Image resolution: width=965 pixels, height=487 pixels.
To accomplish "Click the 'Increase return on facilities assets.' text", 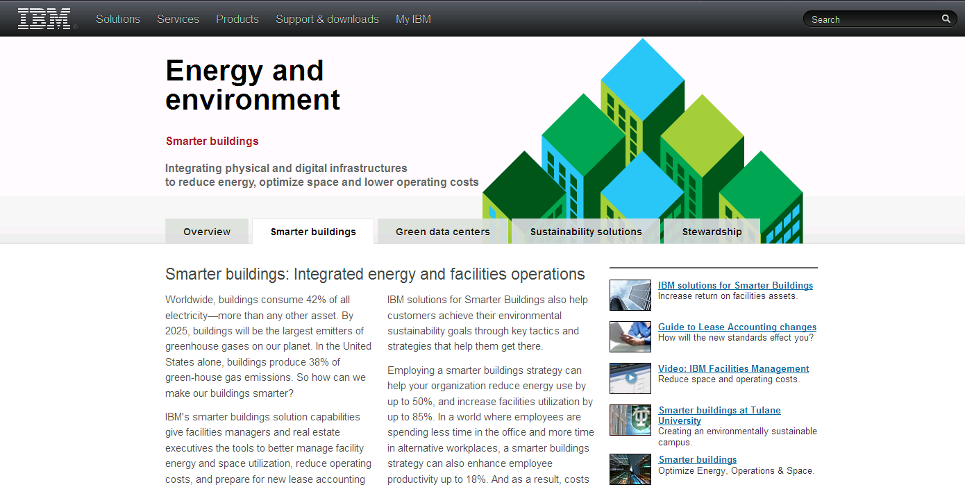I will coord(728,296).
